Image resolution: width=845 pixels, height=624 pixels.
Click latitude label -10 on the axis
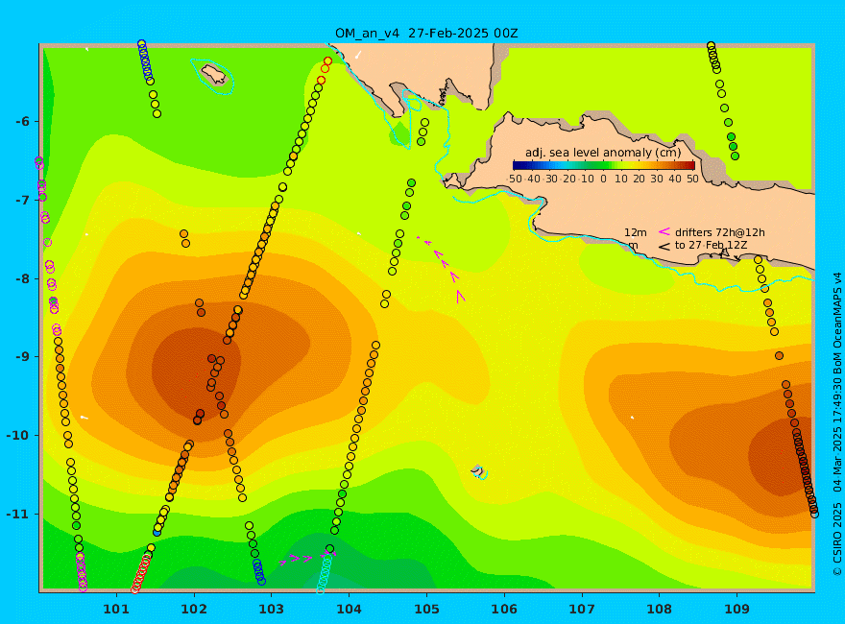18,436
